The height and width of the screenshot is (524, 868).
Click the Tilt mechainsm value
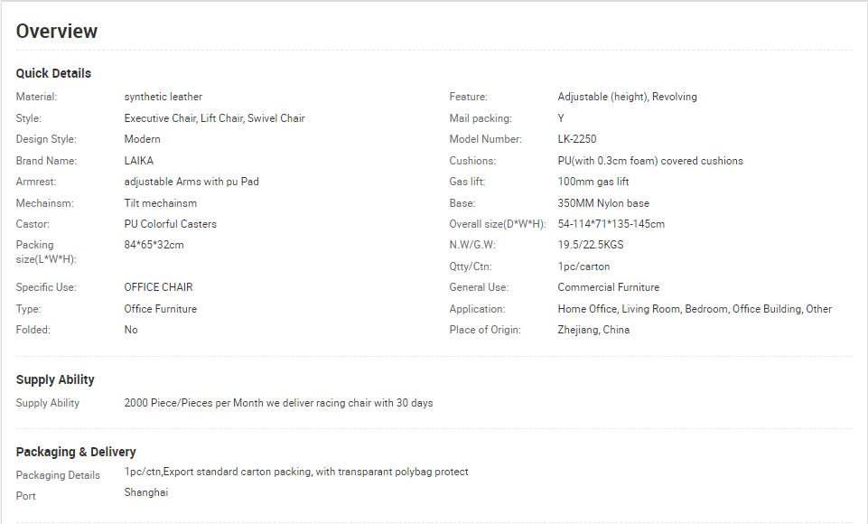click(x=161, y=203)
